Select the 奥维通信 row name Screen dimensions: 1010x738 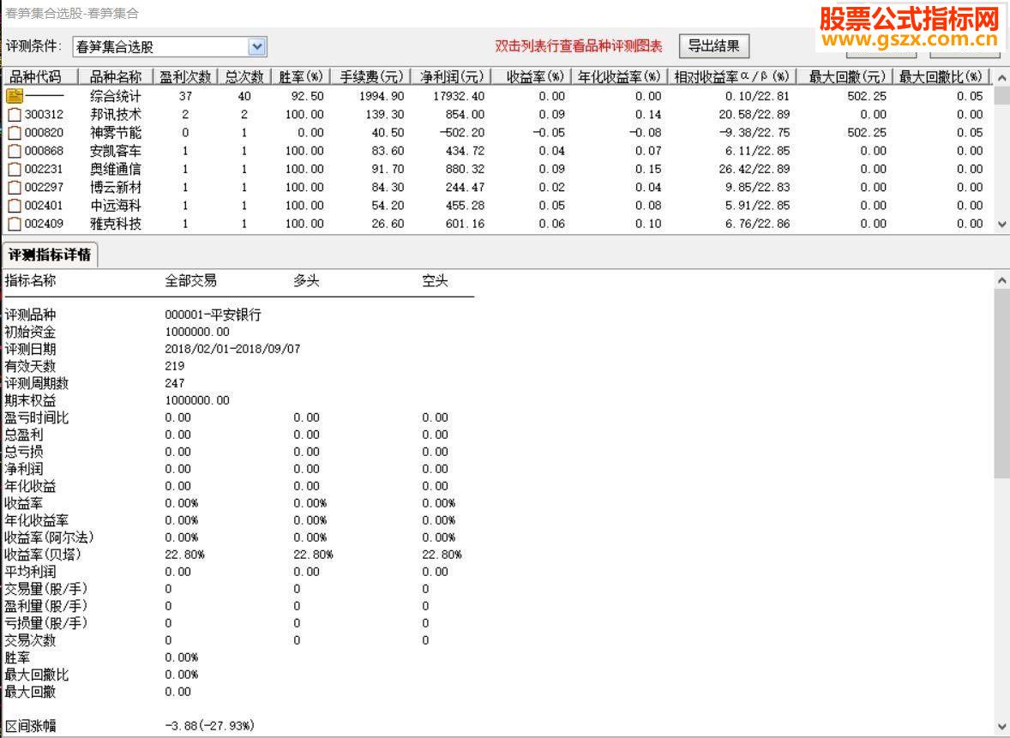pos(116,170)
